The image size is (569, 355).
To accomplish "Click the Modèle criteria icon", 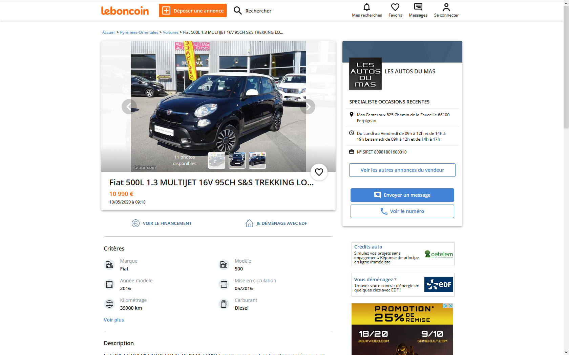I will coord(224,265).
